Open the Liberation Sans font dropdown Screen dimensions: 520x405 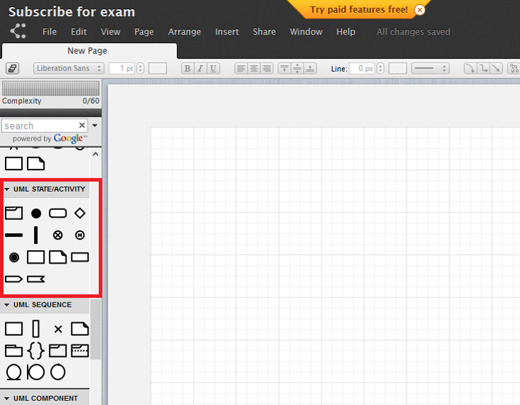click(69, 69)
